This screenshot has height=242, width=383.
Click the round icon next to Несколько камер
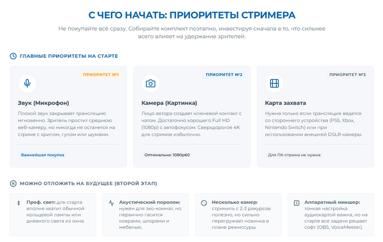click(x=204, y=203)
